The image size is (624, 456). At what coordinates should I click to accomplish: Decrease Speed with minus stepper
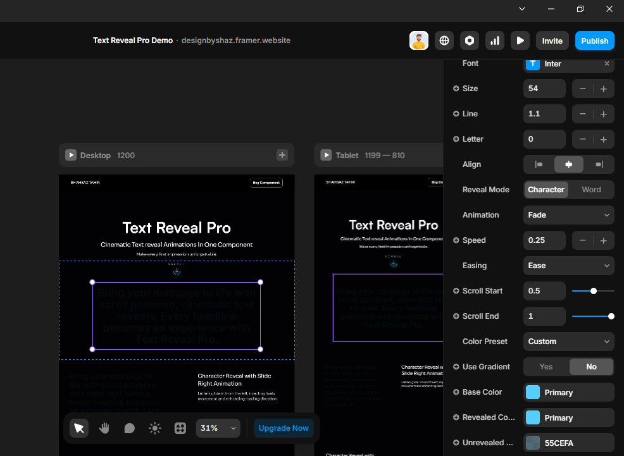[x=583, y=240]
